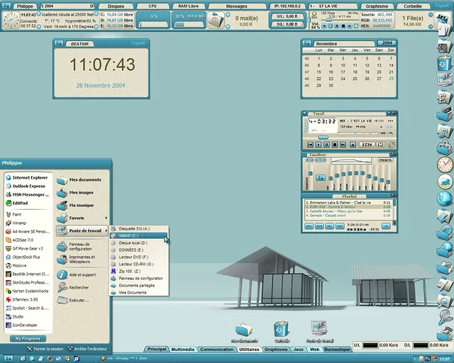The height and width of the screenshot is (363, 454).
Task: Click the globe icon in right dock
Action: click(444, 198)
